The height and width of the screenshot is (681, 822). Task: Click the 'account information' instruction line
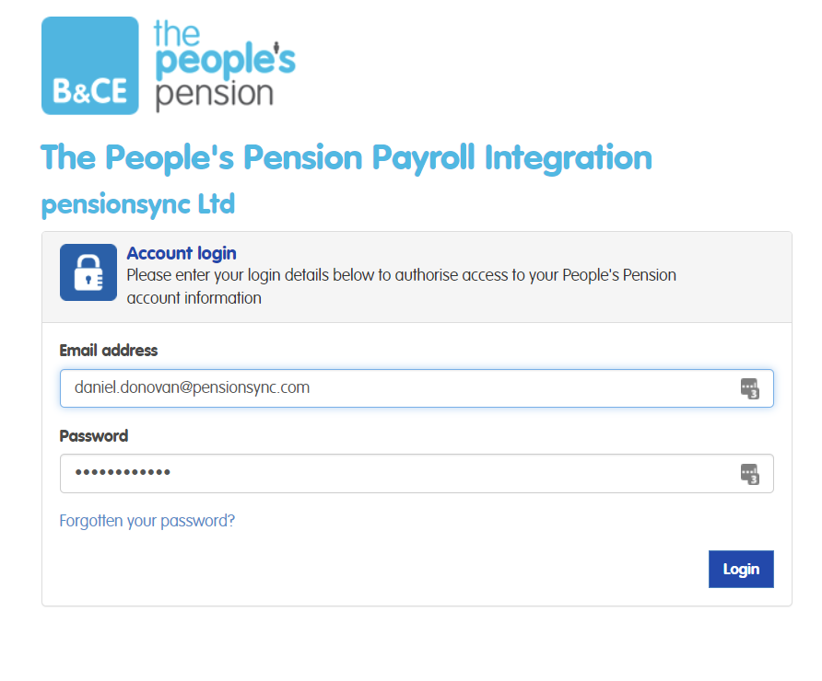pyautogui.click(x=194, y=298)
